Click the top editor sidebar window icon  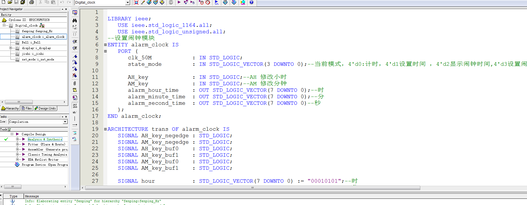click(x=75, y=13)
